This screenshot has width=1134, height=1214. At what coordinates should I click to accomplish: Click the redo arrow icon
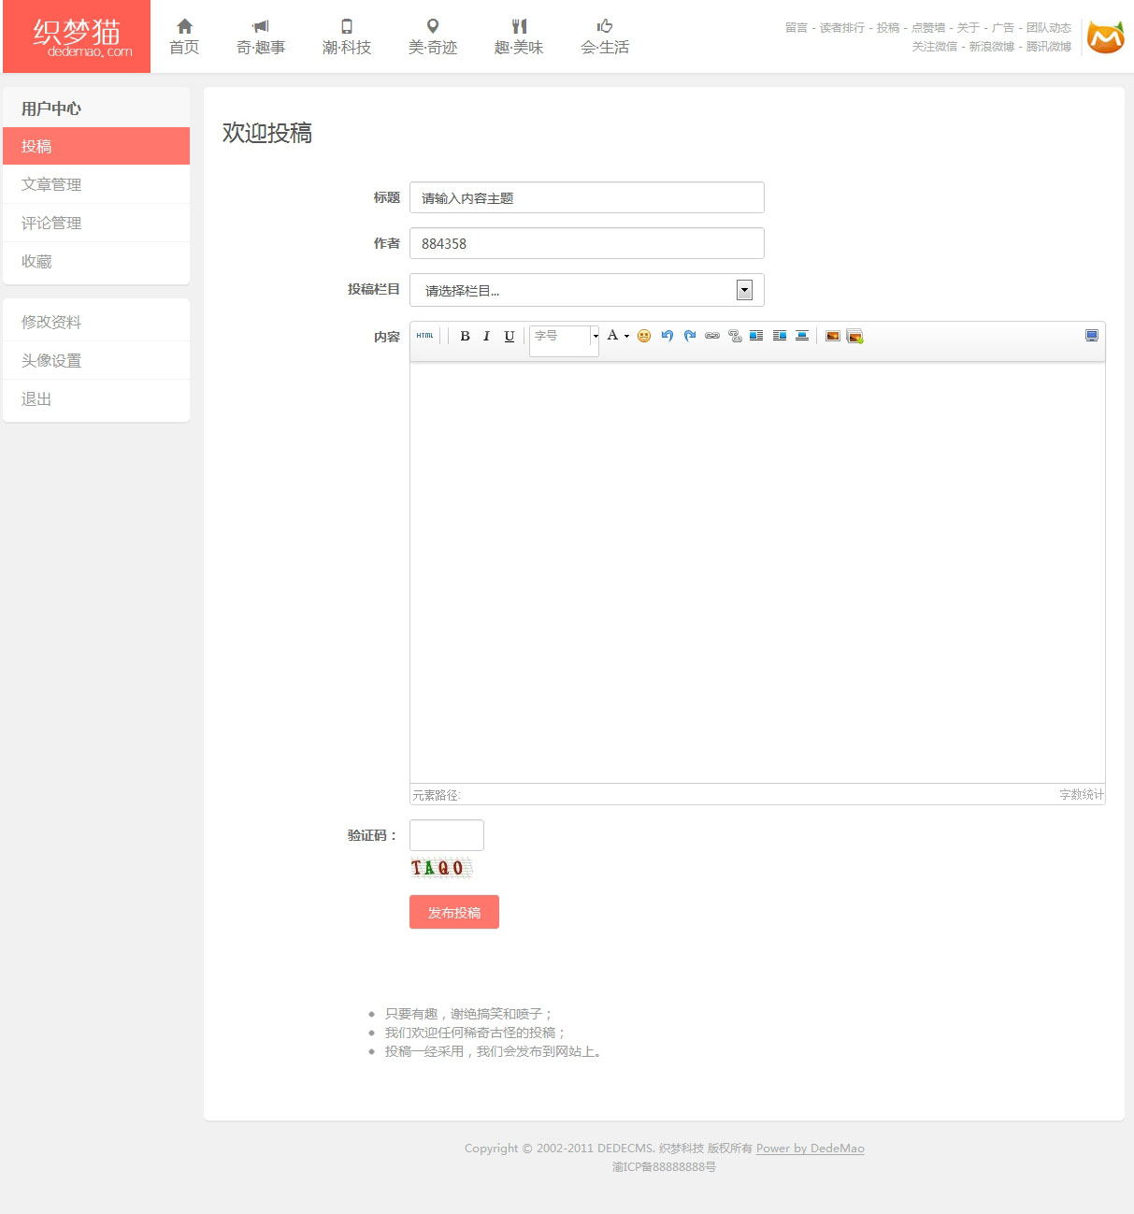click(690, 336)
